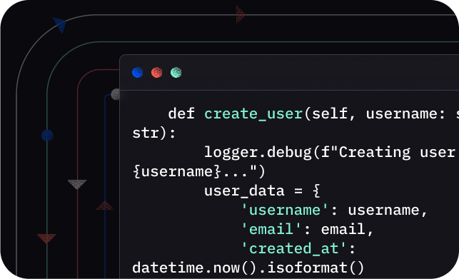The image size is (459, 279).
Task: Click the 'user_data = {' line
Action: 262,191
